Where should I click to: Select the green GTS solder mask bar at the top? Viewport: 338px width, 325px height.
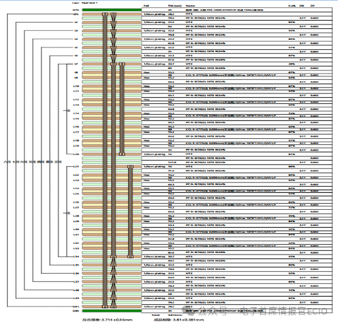tap(112, 10)
